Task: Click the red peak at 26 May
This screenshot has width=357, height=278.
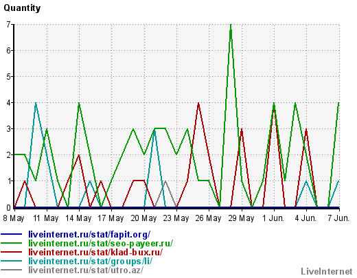Action: click(x=198, y=104)
